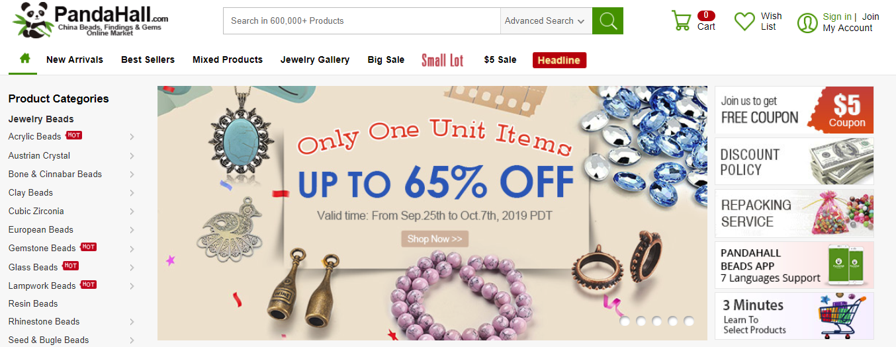Open the Small Lot red label
The image size is (896, 347).
click(x=443, y=60)
